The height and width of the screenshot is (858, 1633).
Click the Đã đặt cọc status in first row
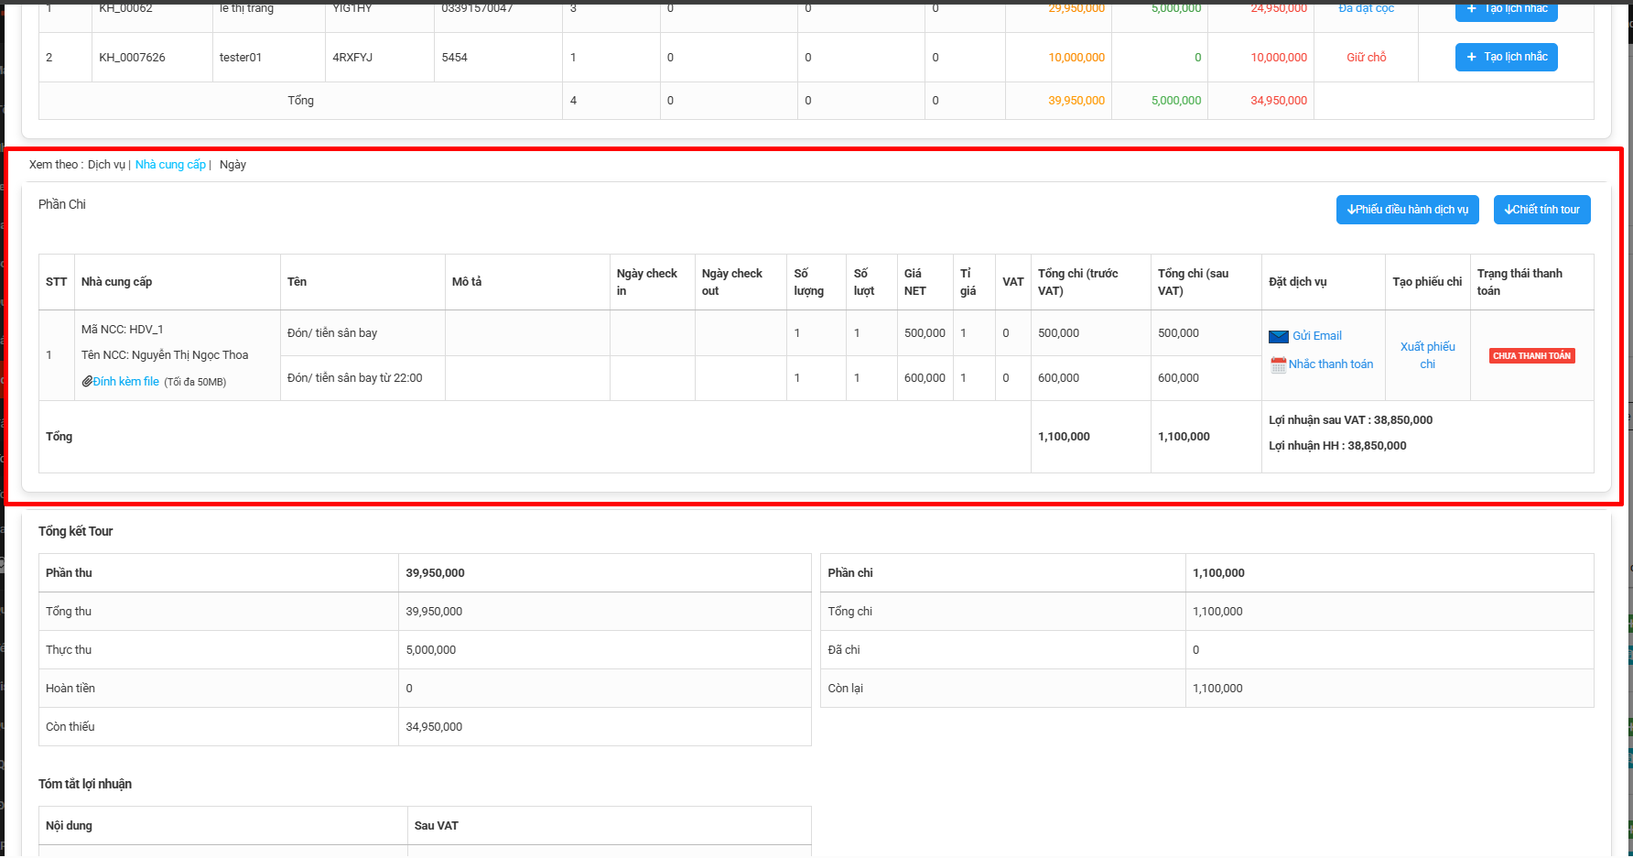pos(1366,8)
